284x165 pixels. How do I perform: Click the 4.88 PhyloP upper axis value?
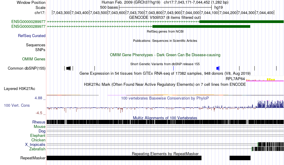point(38,98)
